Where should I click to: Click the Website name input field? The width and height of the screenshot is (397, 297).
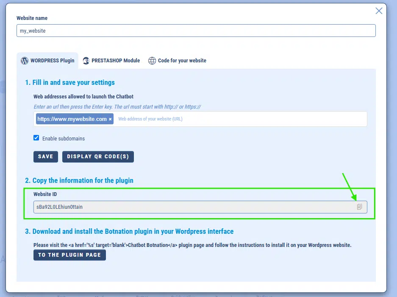[x=196, y=31]
